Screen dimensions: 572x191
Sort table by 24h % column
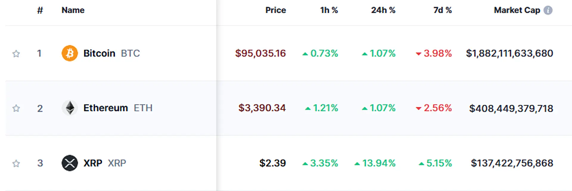pyautogui.click(x=383, y=10)
